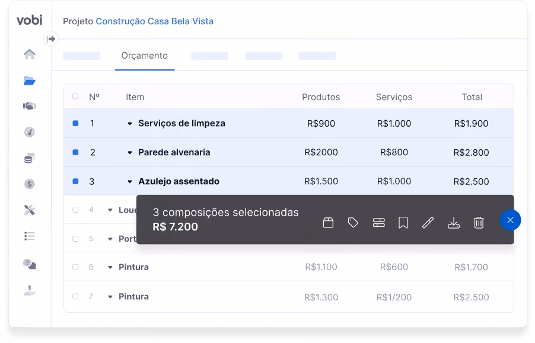Open the home icon in sidebar
The height and width of the screenshot is (343, 535).
tap(30, 55)
